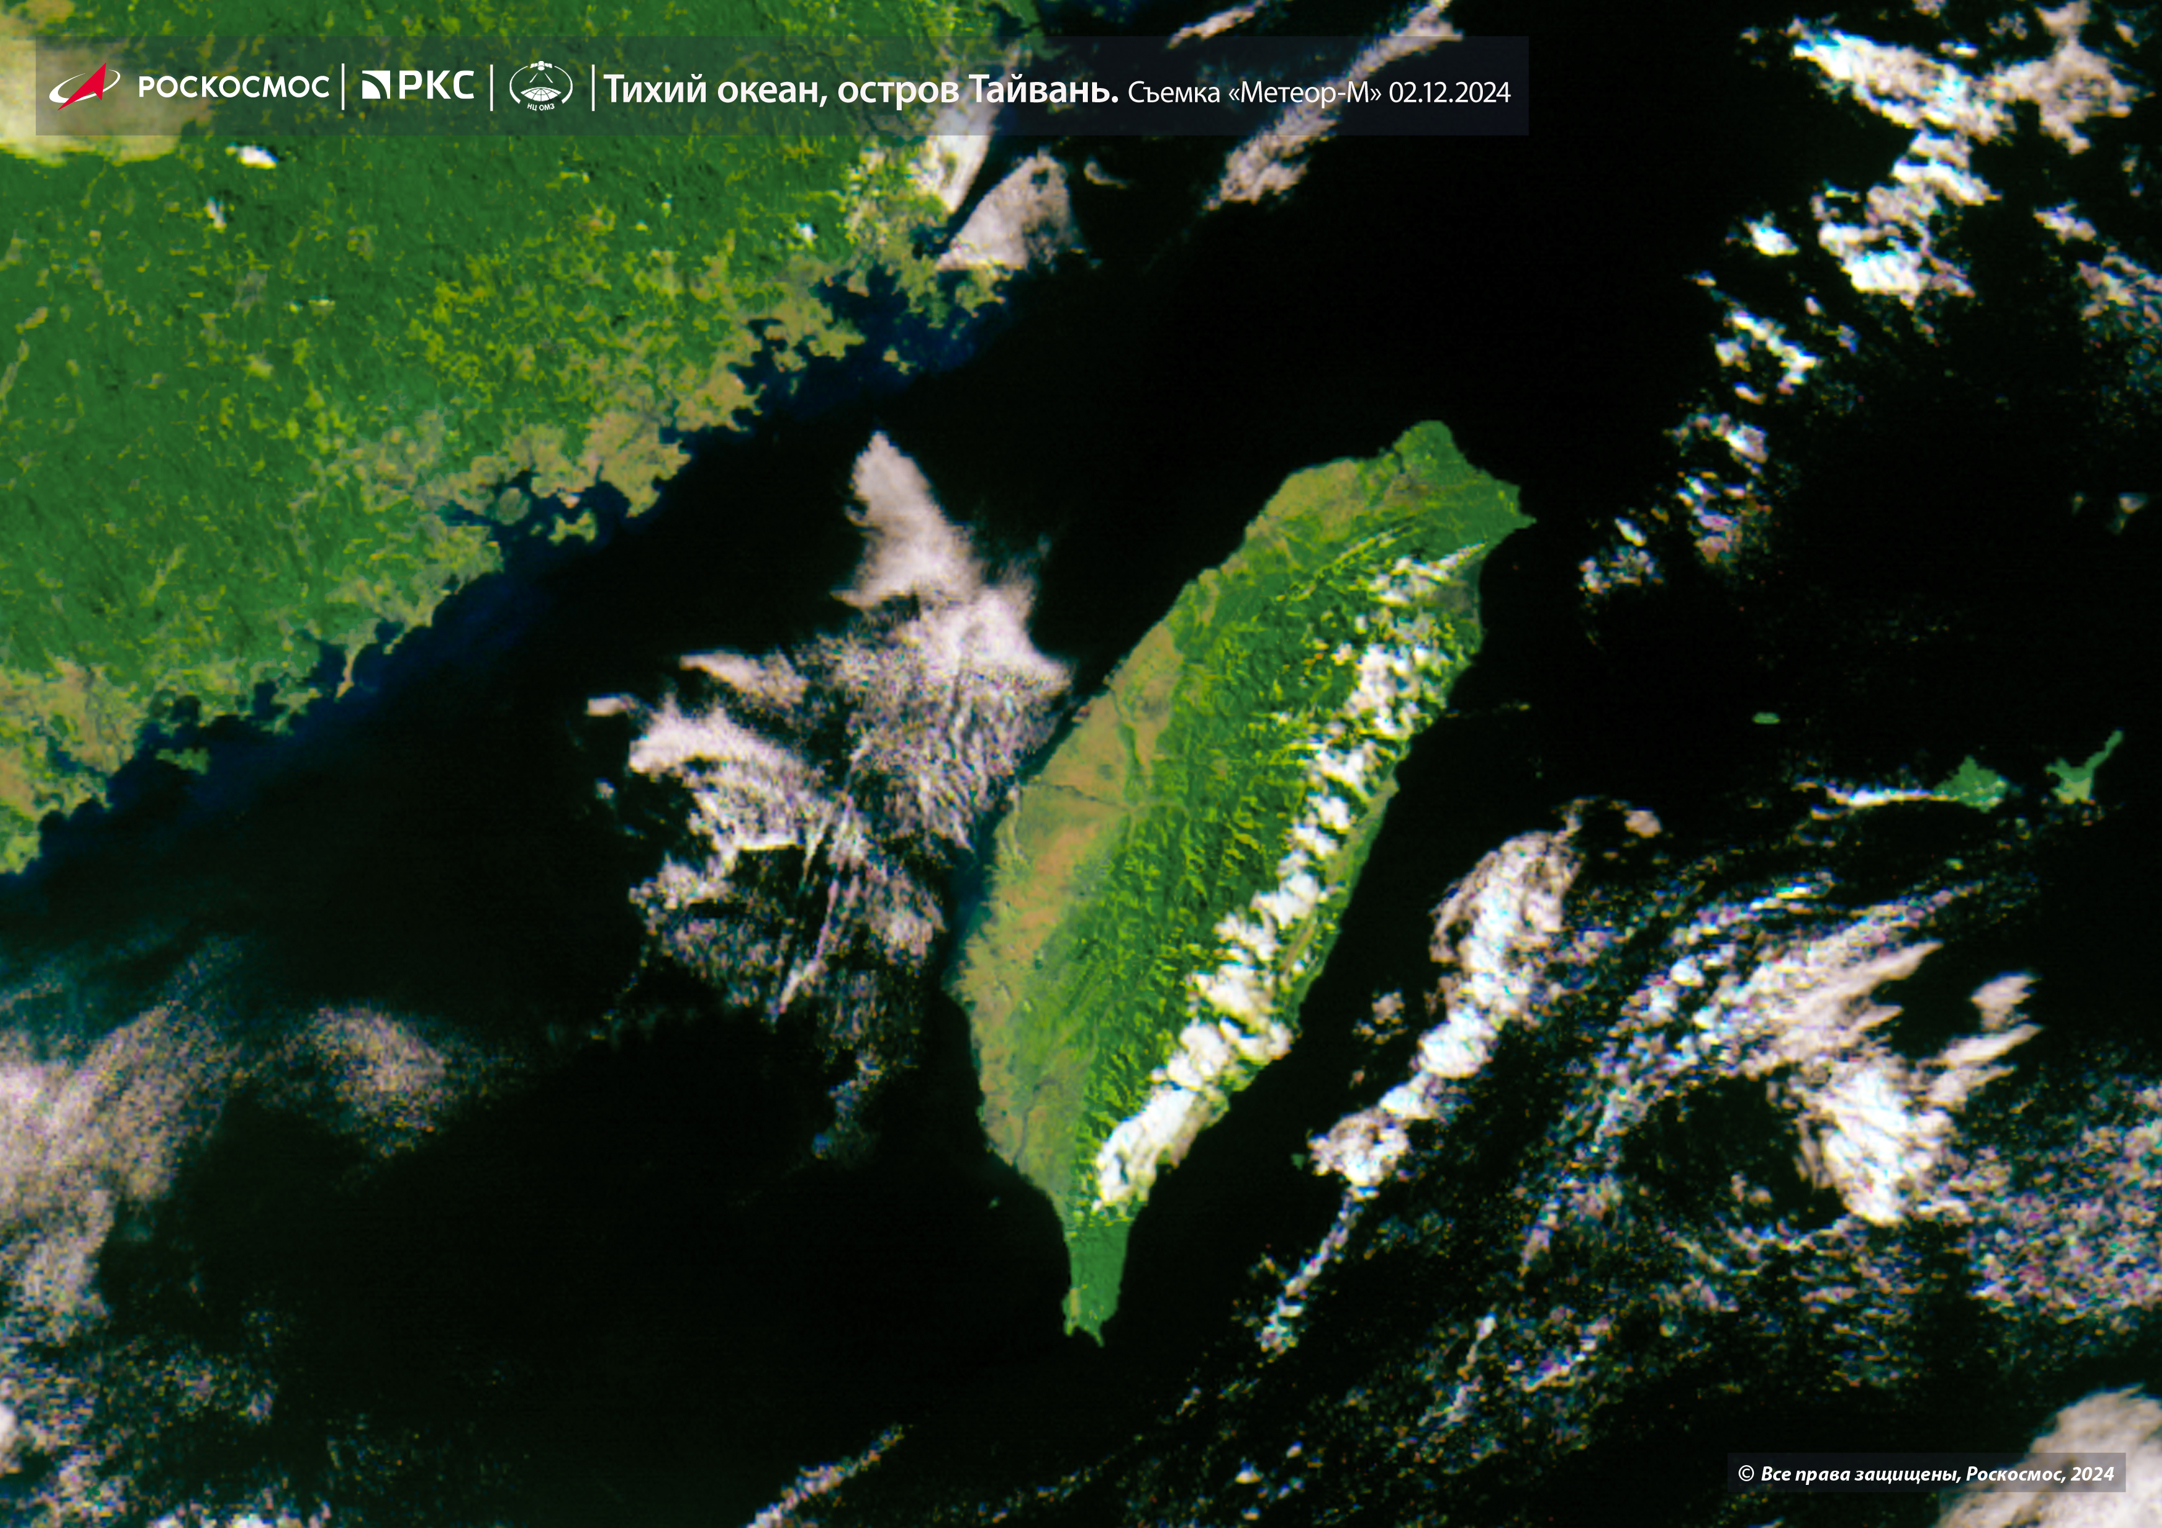Screen dimensions: 2162x1528
Task: Click the date 02.12.2024 in header
Action: pyautogui.click(x=1449, y=92)
